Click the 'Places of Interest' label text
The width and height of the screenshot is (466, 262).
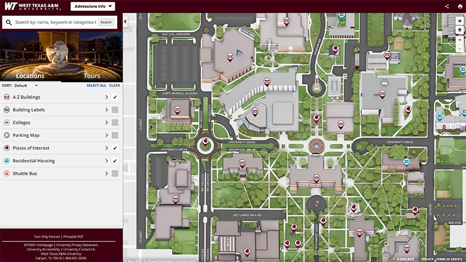(x=31, y=148)
